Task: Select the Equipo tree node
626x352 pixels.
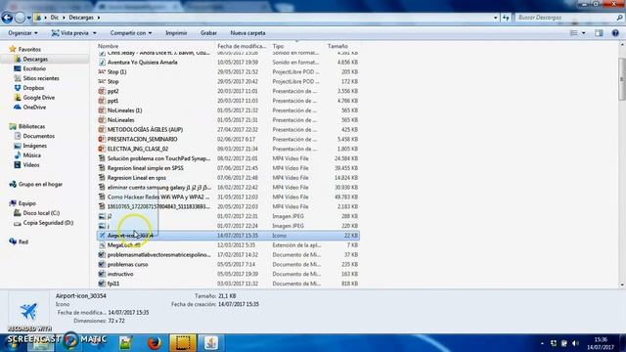Action: point(26,203)
